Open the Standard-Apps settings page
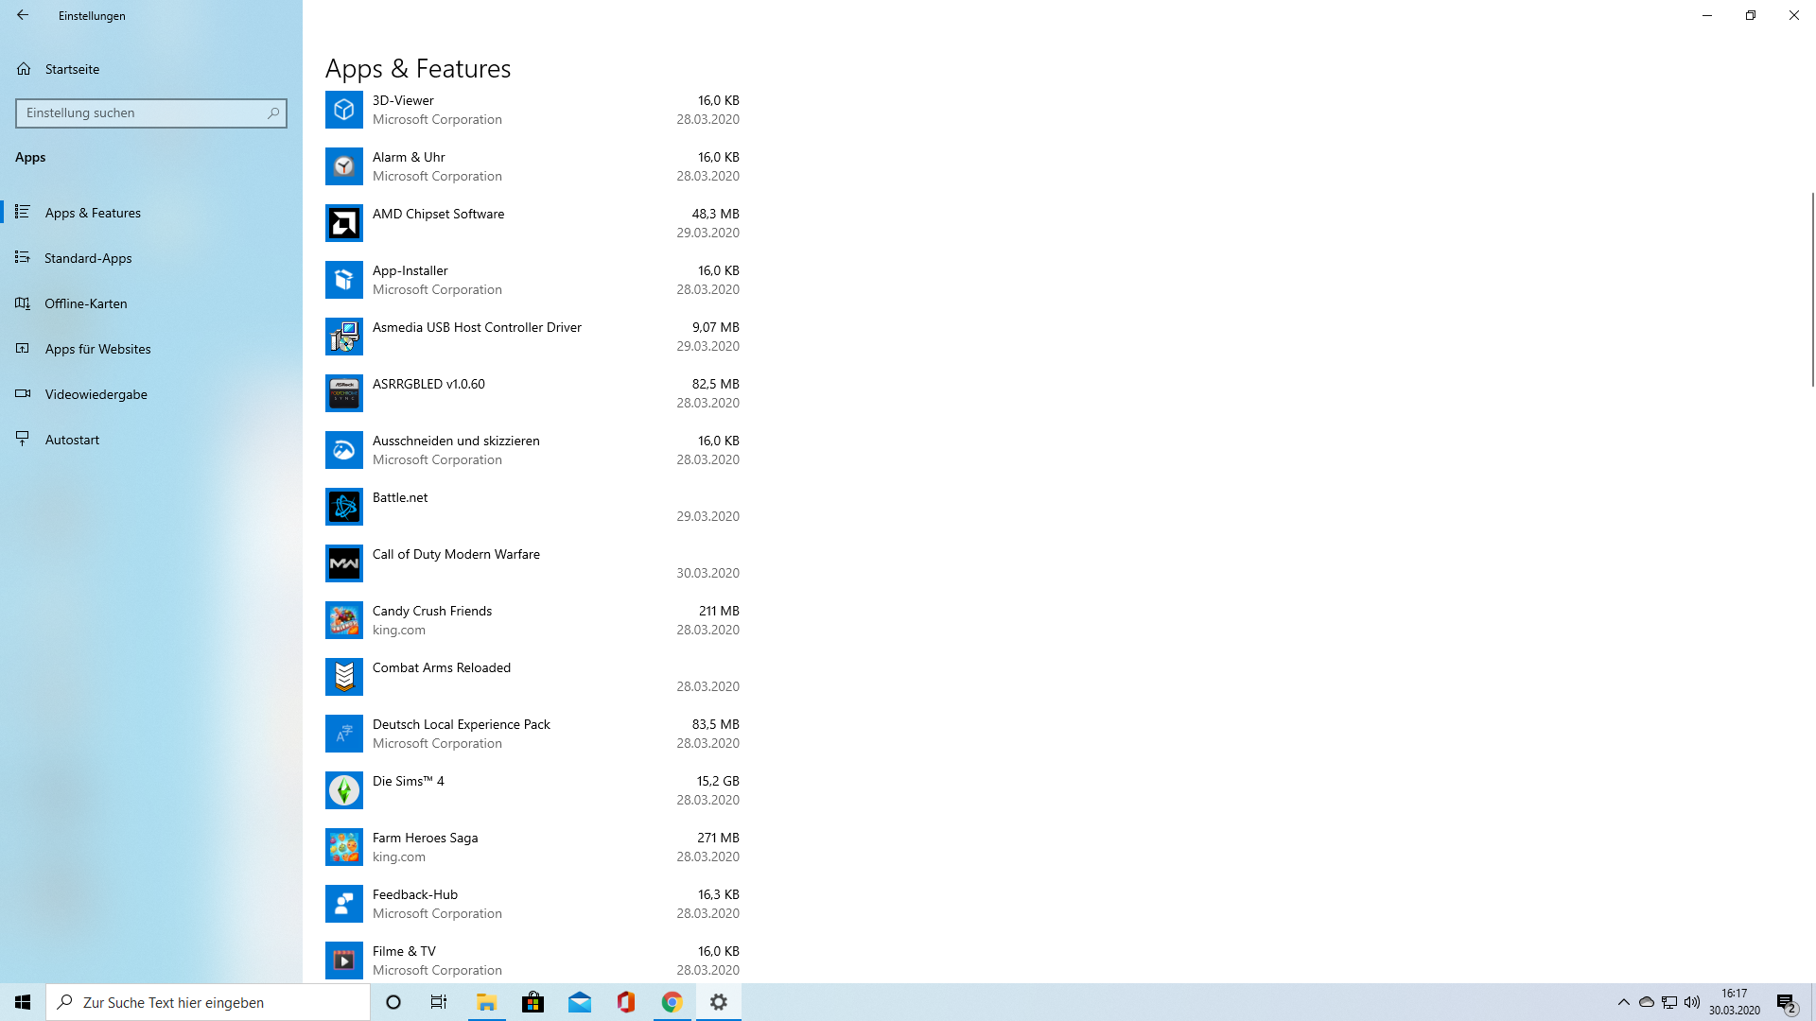The height and width of the screenshot is (1021, 1816). click(x=88, y=258)
